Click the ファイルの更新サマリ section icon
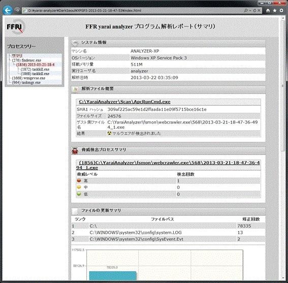Screen dimensions: 288x283 coord(75,211)
